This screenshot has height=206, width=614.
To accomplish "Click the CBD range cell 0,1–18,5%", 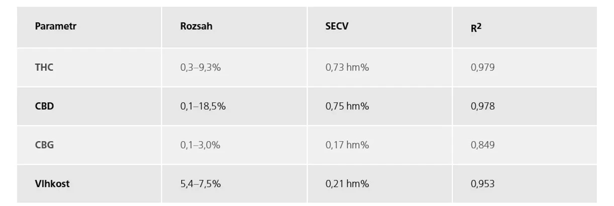I will point(203,106).
